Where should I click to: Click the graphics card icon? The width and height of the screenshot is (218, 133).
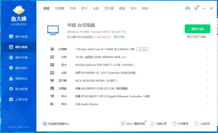pyautogui.click(x=52, y=65)
